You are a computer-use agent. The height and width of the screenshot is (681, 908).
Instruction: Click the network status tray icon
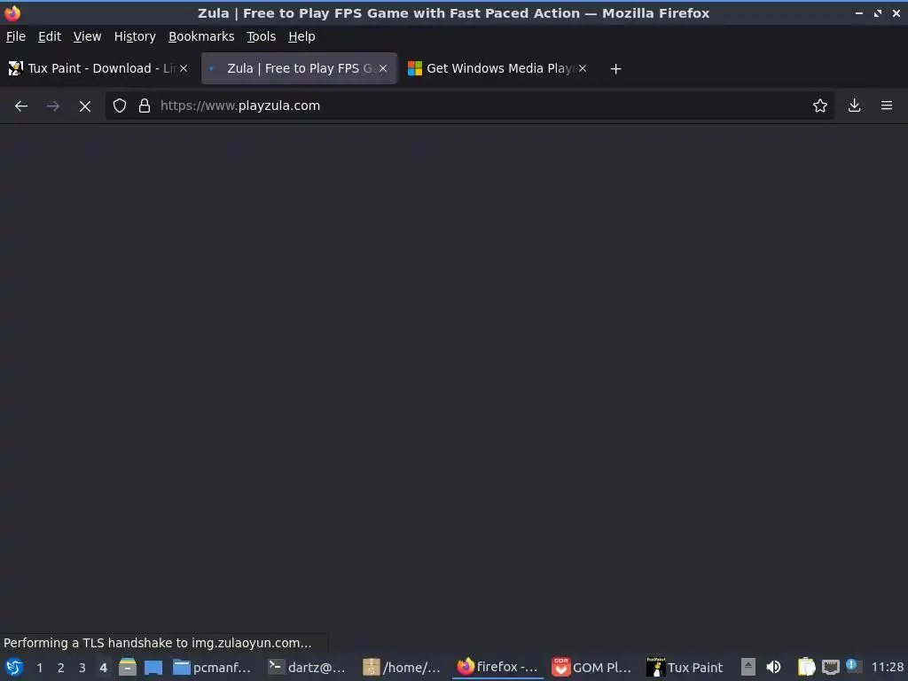(x=830, y=667)
